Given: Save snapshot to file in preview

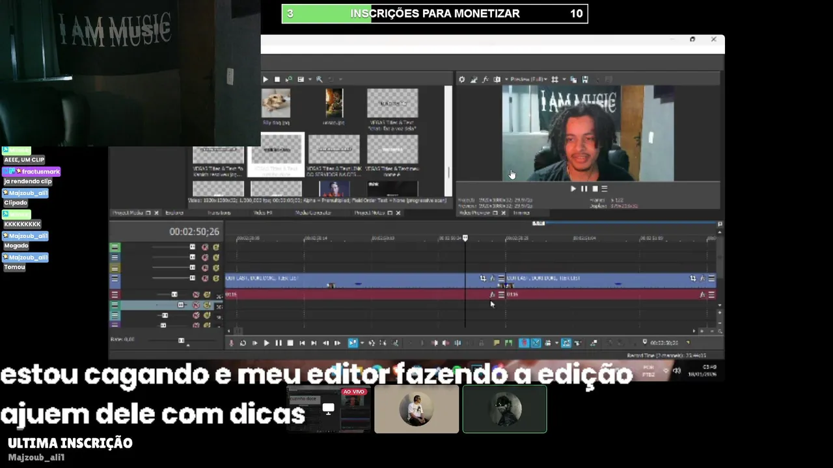Looking at the screenshot, I should pyautogui.click(x=585, y=79).
